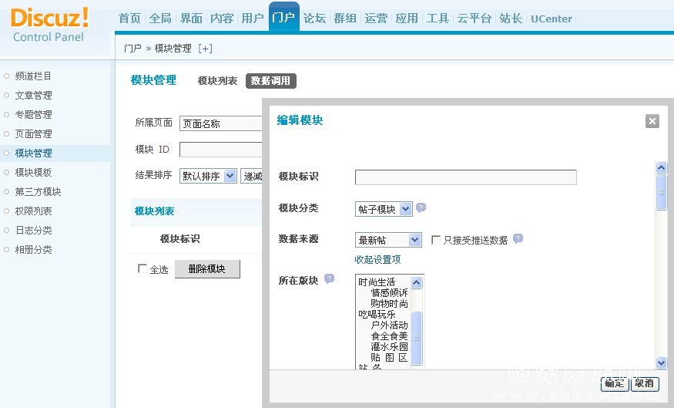
Task: Select 情感倾诉 in the forum list
Action: tap(390, 293)
